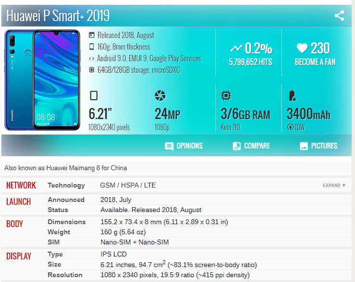355x282 pixels.
Task: Click the chipset icon above RAM
Action: click(225, 95)
